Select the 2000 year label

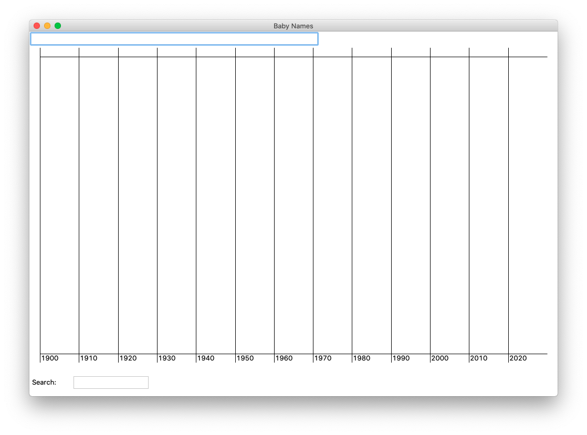[x=439, y=358]
